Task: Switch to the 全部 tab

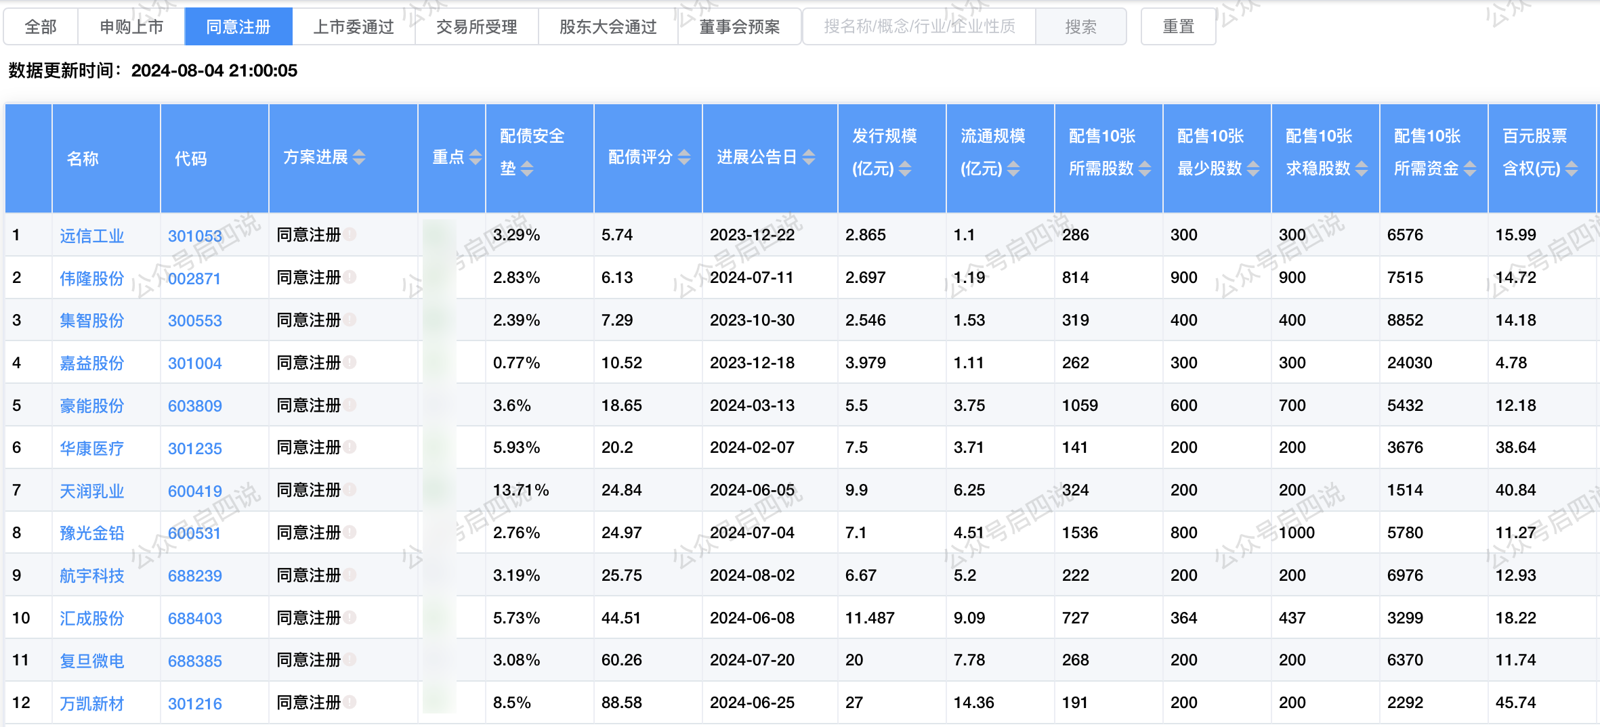Action: click(41, 27)
